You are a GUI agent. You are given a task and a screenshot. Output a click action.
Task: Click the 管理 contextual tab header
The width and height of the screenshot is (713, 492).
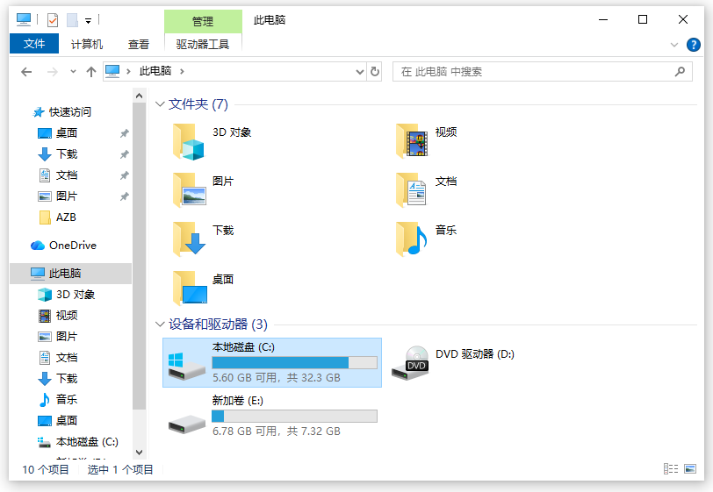[203, 21]
